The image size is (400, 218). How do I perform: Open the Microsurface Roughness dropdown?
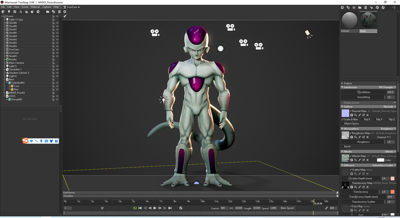point(388,129)
